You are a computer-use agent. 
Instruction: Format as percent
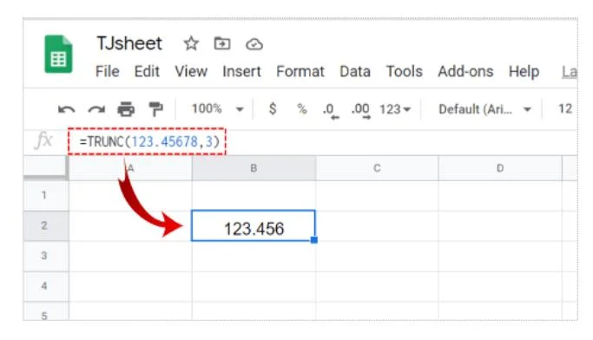pyautogui.click(x=302, y=109)
